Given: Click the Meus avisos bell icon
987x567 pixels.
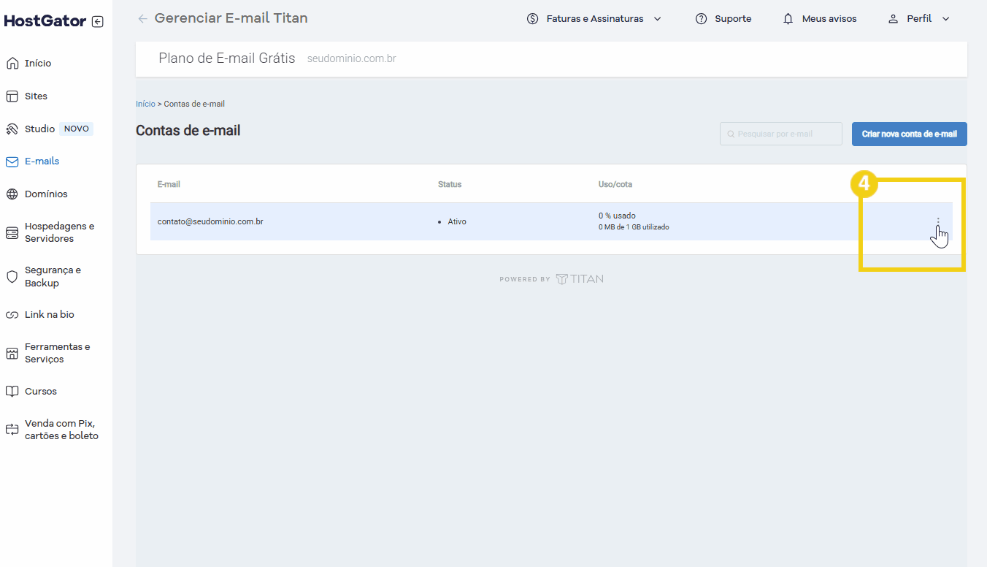Looking at the screenshot, I should [788, 18].
